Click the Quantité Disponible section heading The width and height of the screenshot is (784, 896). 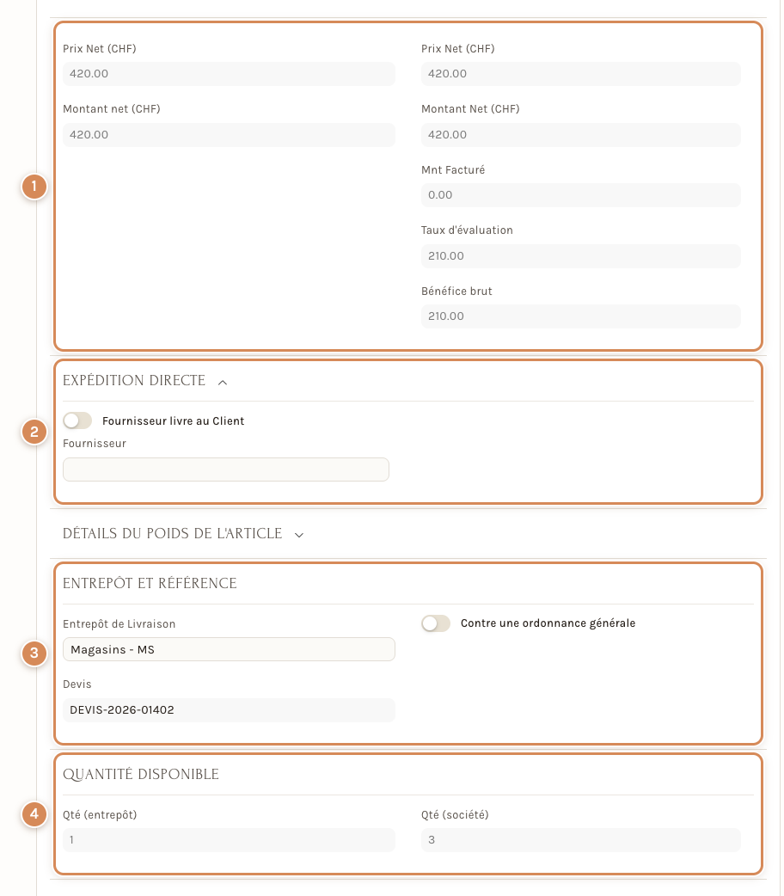(141, 774)
